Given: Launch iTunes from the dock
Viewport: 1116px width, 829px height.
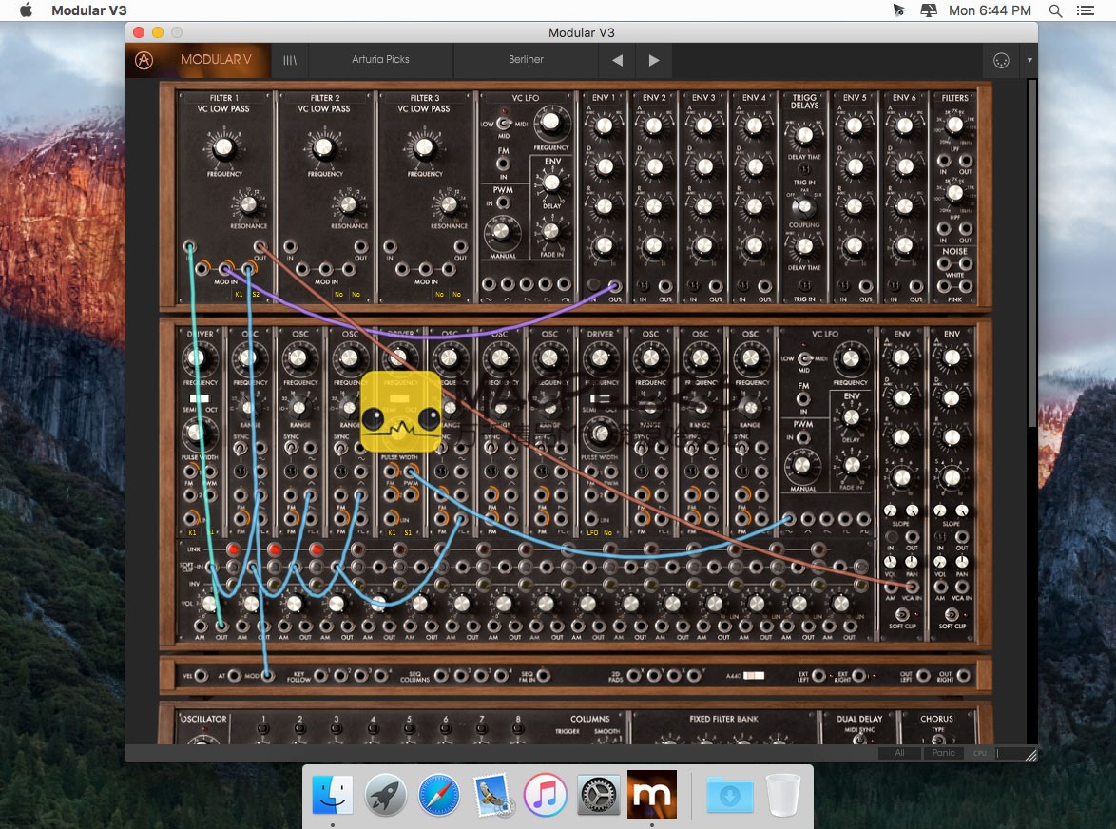Looking at the screenshot, I should click(545, 795).
